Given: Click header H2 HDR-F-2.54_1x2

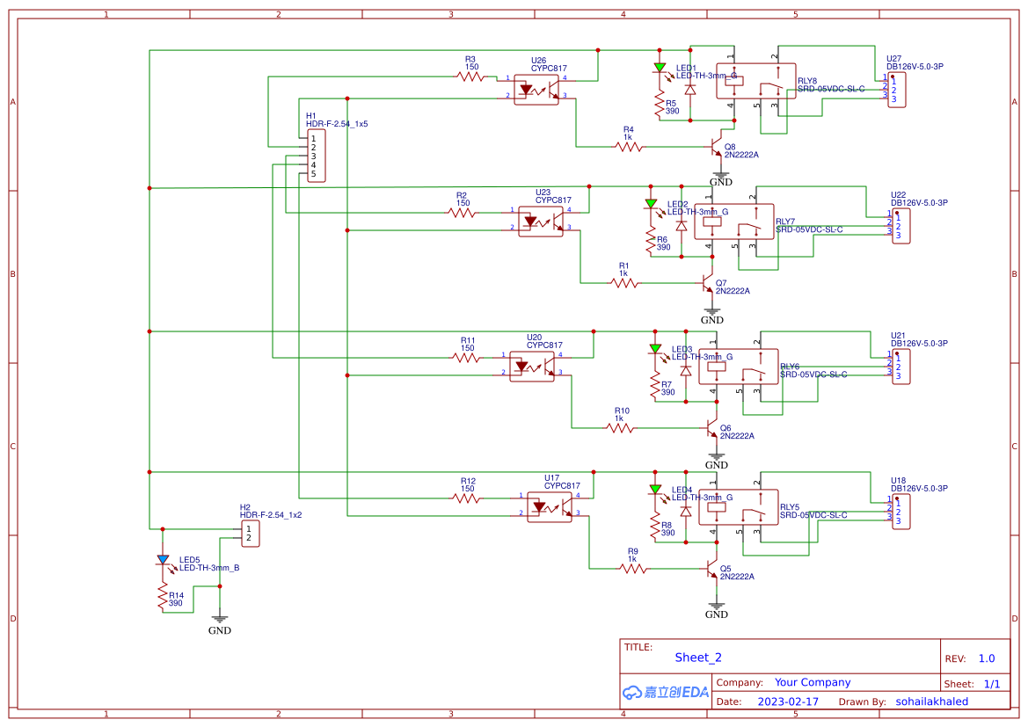Looking at the screenshot, I should (250, 531).
